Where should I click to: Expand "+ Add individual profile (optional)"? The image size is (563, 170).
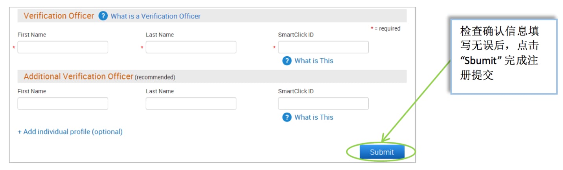70,132
